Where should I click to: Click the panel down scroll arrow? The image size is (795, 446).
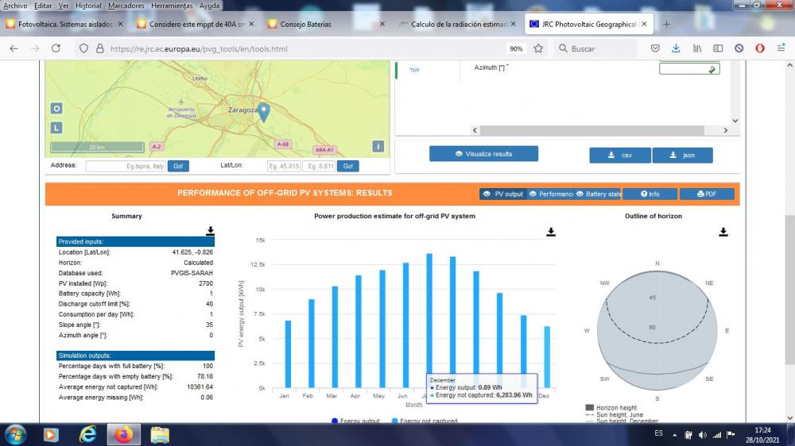735,121
